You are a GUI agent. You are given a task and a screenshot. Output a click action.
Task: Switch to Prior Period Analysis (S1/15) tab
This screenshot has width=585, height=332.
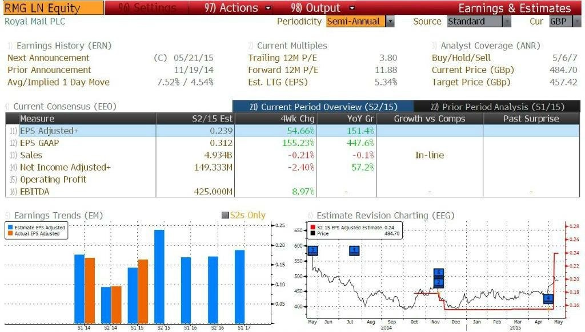tap(497, 107)
